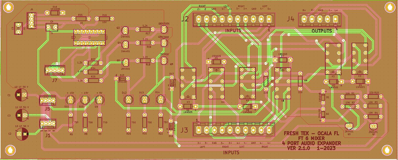Select resistor R21 footprint

(x=145, y=122)
